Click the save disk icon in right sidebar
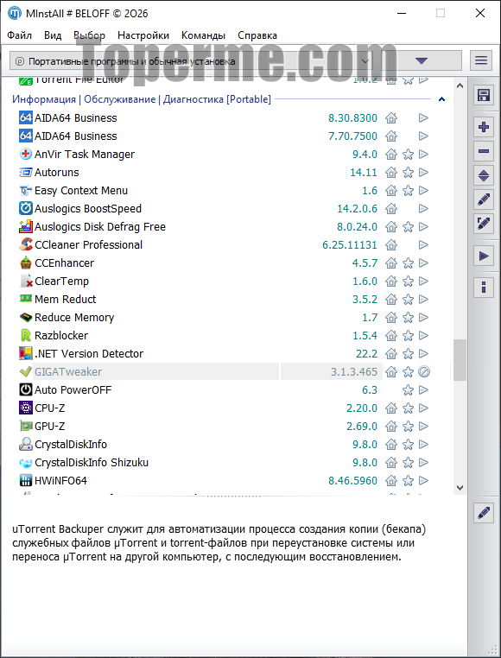This screenshot has height=658, width=501. [x=484, y=95]
